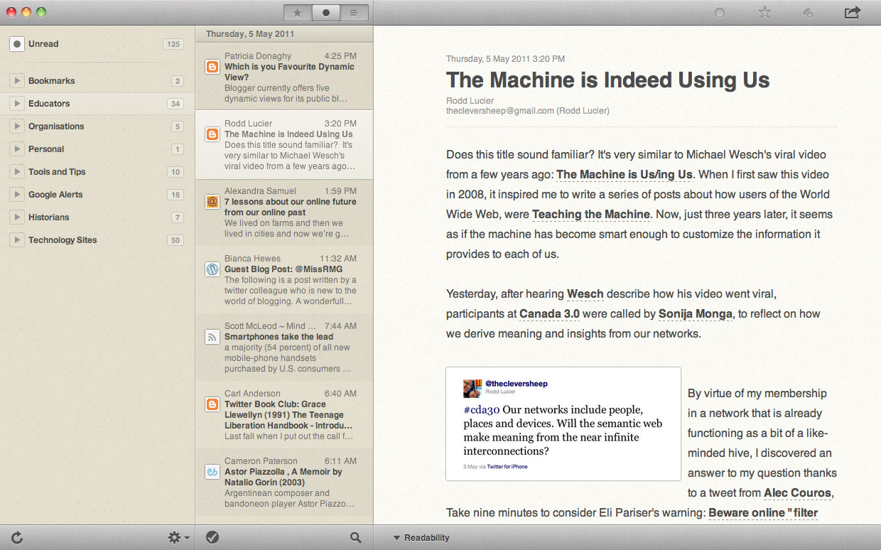Expand the Google Alerts folder triangle

point(17,195)
